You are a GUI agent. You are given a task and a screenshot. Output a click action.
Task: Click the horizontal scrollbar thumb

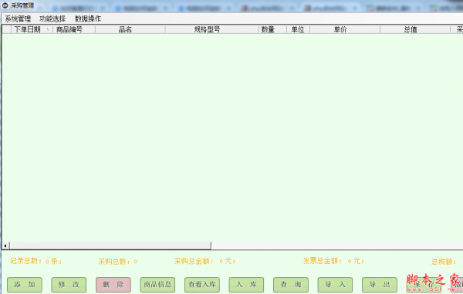pyautogui.click(x=110, y=246)
